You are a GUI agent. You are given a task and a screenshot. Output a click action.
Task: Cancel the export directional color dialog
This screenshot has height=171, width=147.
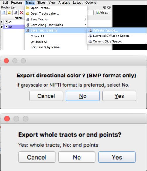click(46, 96)
